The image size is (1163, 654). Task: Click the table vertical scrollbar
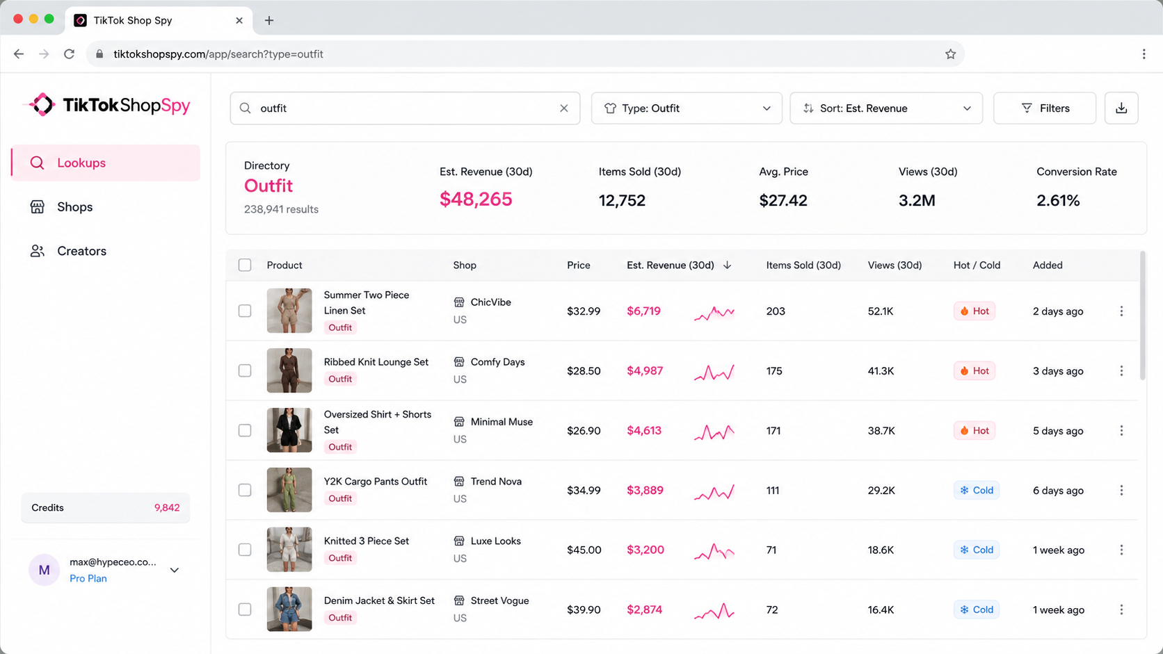[x=1142, y=316]
